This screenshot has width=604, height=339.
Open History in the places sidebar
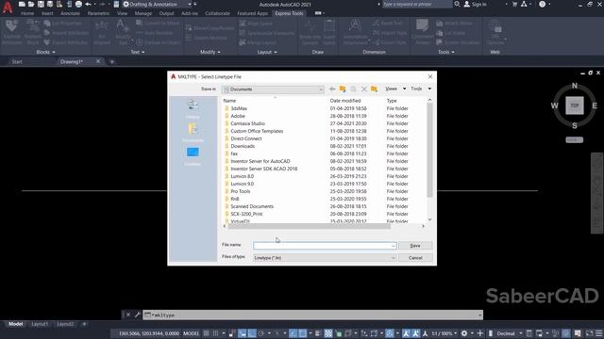(x=193, y=109)
